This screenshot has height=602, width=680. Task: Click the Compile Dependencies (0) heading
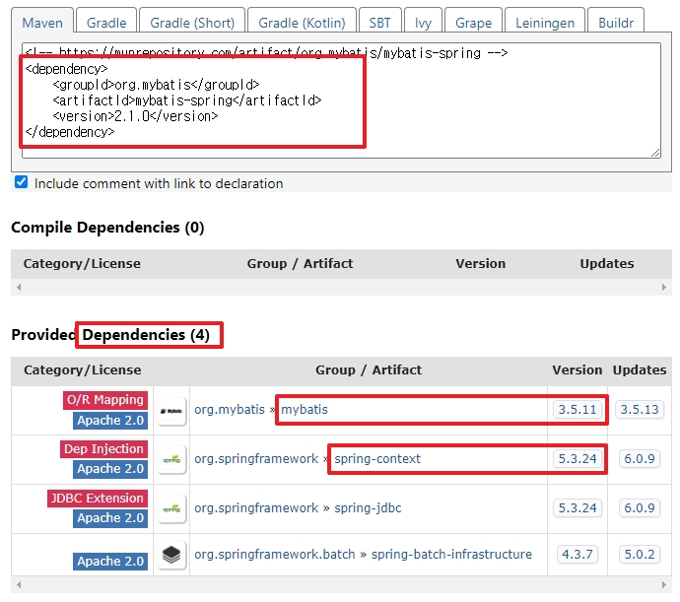click(x=107, y=228)
